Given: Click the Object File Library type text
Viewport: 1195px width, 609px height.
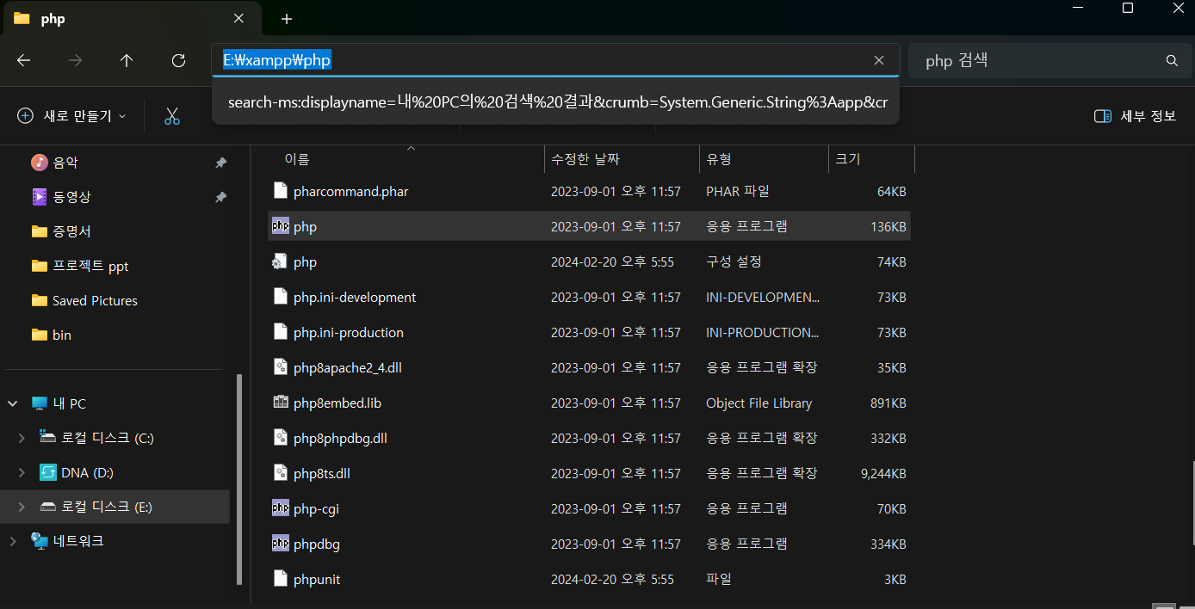Looking at the screenshot, I should pyautogui.click(x=758, y=403).
